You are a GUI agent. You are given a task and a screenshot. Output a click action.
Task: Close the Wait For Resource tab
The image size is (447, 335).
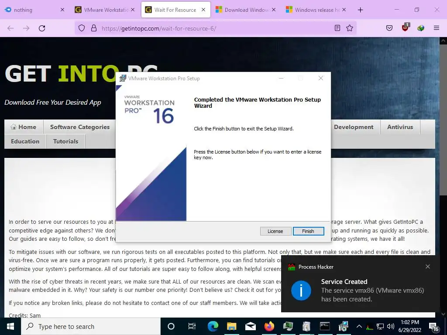(x=203, y=10)
